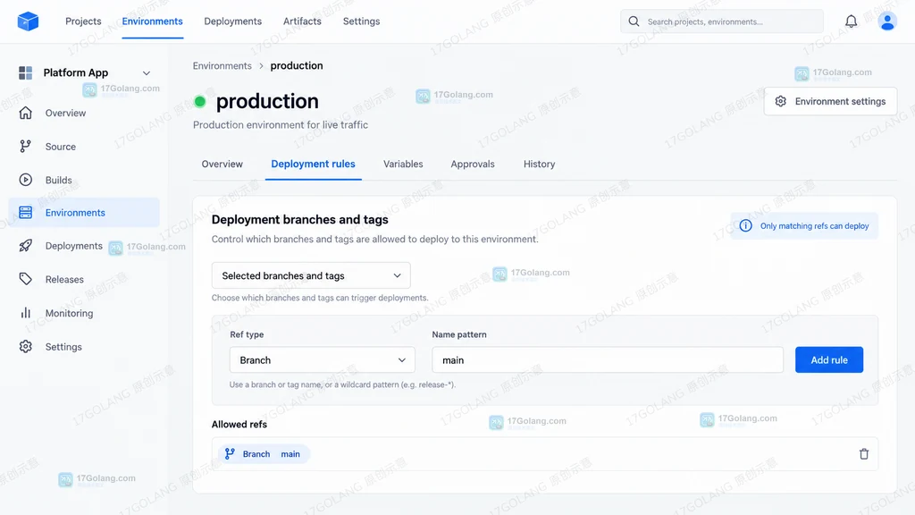Click the Overview home icon in sidebar
The width and height of the screenshot is (915, 515).
[26, 113]
